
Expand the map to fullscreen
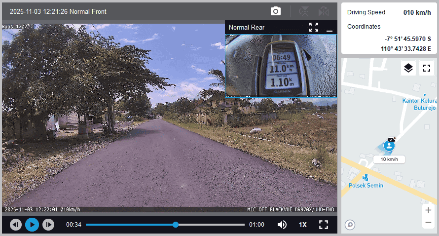coord(426,68)
